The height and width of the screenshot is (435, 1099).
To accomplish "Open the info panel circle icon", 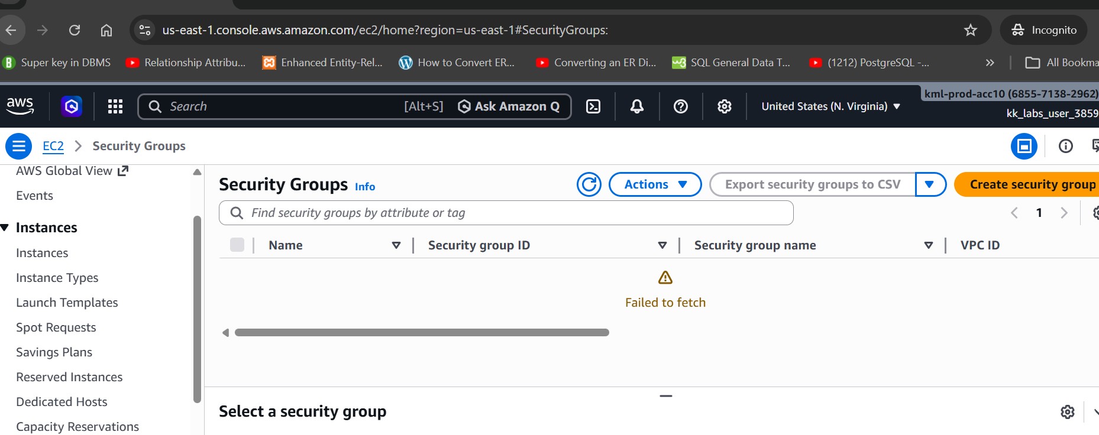I will [x=1066, y=146].
